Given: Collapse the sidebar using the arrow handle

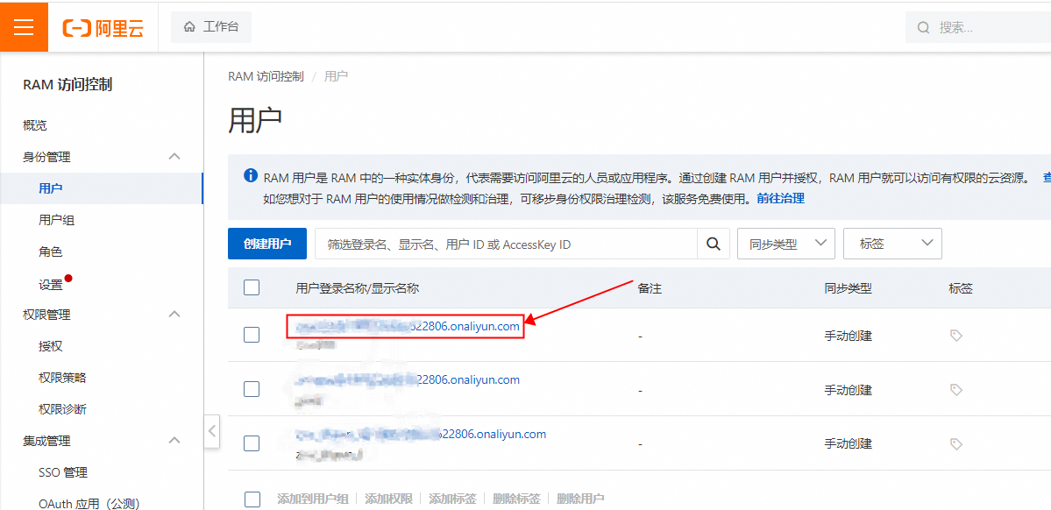Looking at the screenshot, I should click(x=212, y=431).
